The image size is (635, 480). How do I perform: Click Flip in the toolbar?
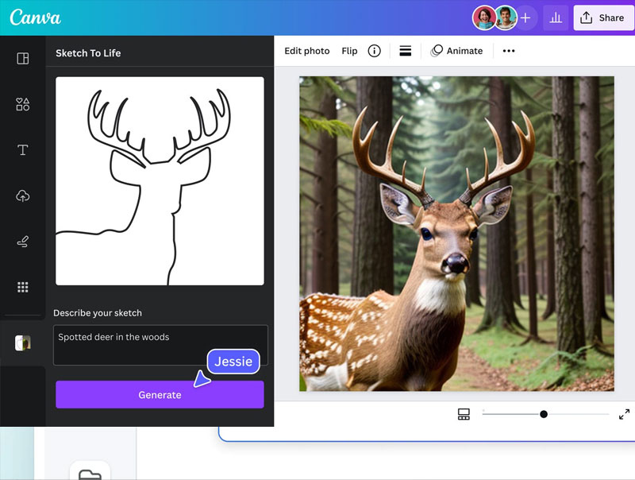pos(349,51)
